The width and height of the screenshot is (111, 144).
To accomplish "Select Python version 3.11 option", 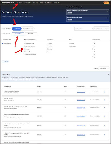I will coord(92,52).
